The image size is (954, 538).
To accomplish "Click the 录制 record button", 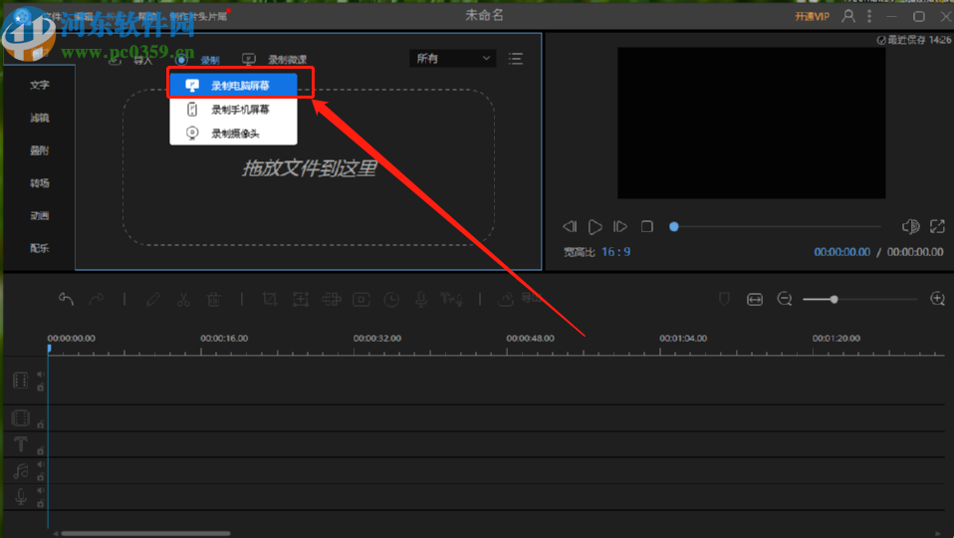I will coord(198,60).
